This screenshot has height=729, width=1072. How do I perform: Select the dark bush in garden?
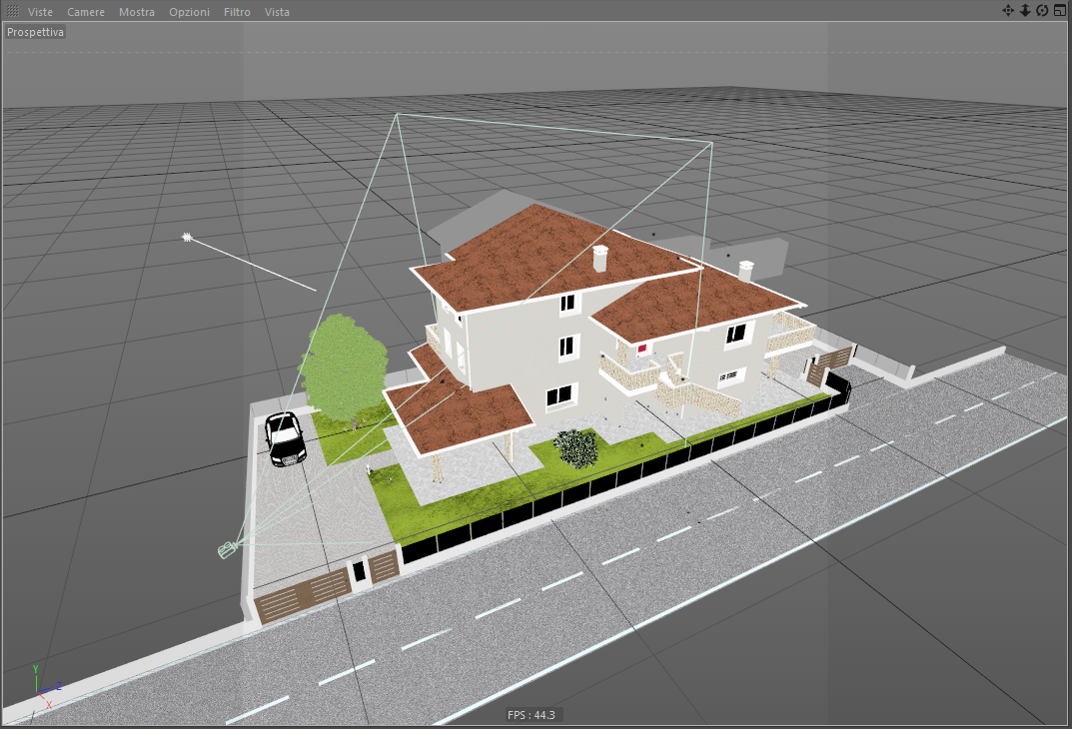[576, 448]
